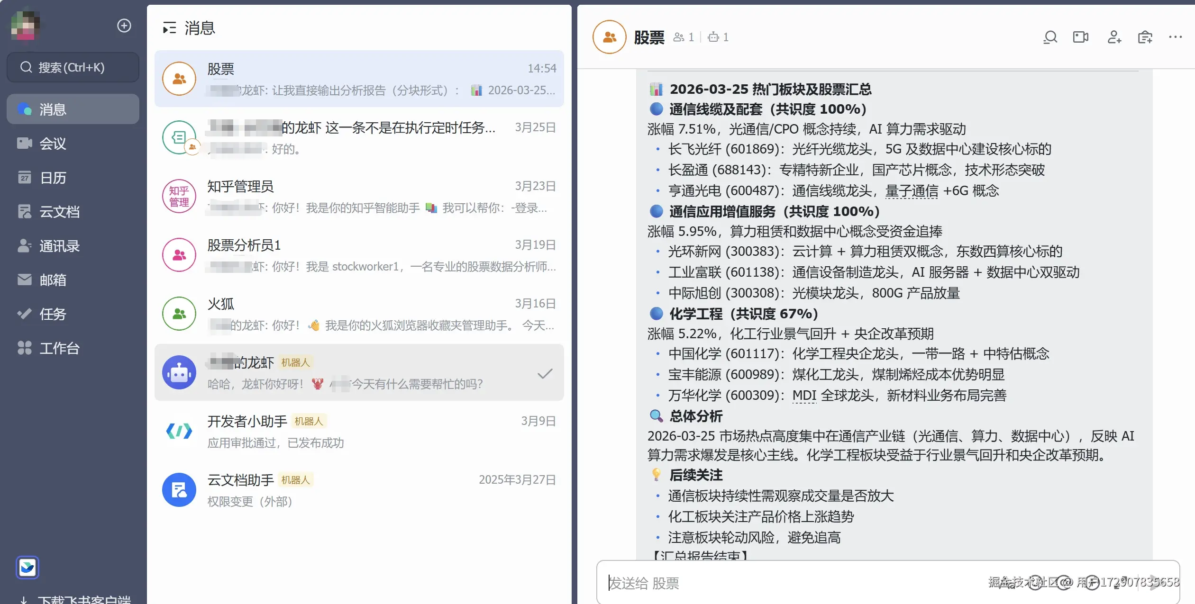Open 云文档 (Docs) in the sidebar
Image resolution: width=1195 pixels, height=604 pixels.
pyautogui.click(x=59, y=212)
